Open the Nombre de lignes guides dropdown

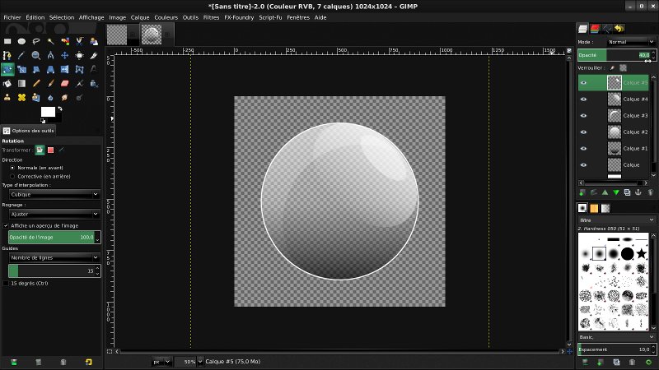click(x=54, y=257)
